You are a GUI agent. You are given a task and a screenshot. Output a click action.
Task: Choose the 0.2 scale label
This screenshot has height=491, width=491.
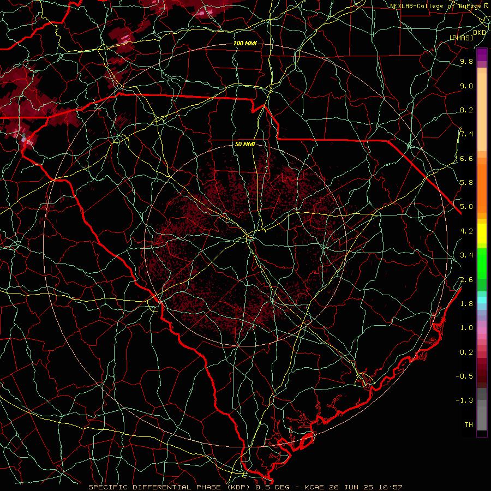(x=466, y=352)
